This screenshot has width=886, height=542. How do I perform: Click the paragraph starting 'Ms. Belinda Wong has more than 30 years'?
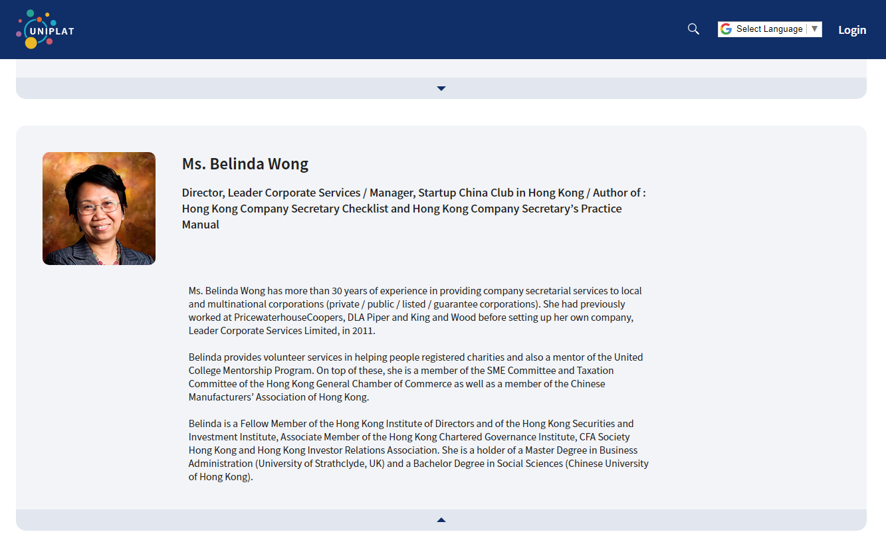pos(415,311)
